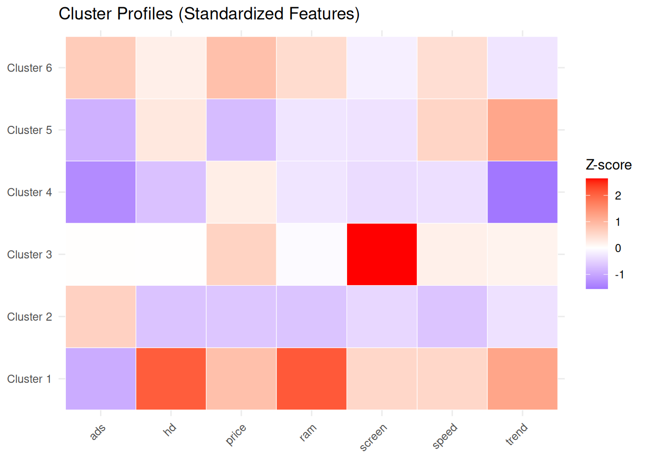The image size is (646, 461).
Task: Click the Cluster 4 ads cell
Action: [101, 192]
